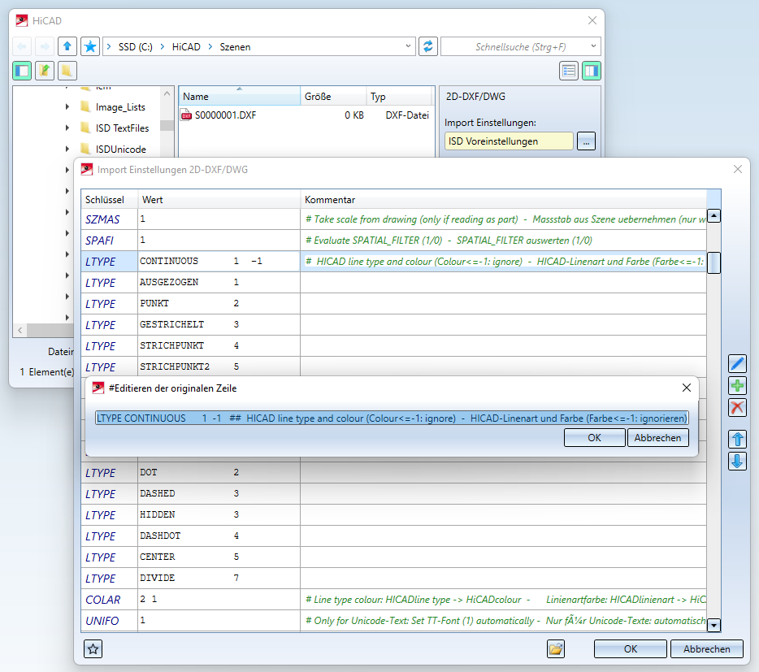Select the Image_Lists folder
The width and height of the screenshot is (759, 672).
[120, 107]
